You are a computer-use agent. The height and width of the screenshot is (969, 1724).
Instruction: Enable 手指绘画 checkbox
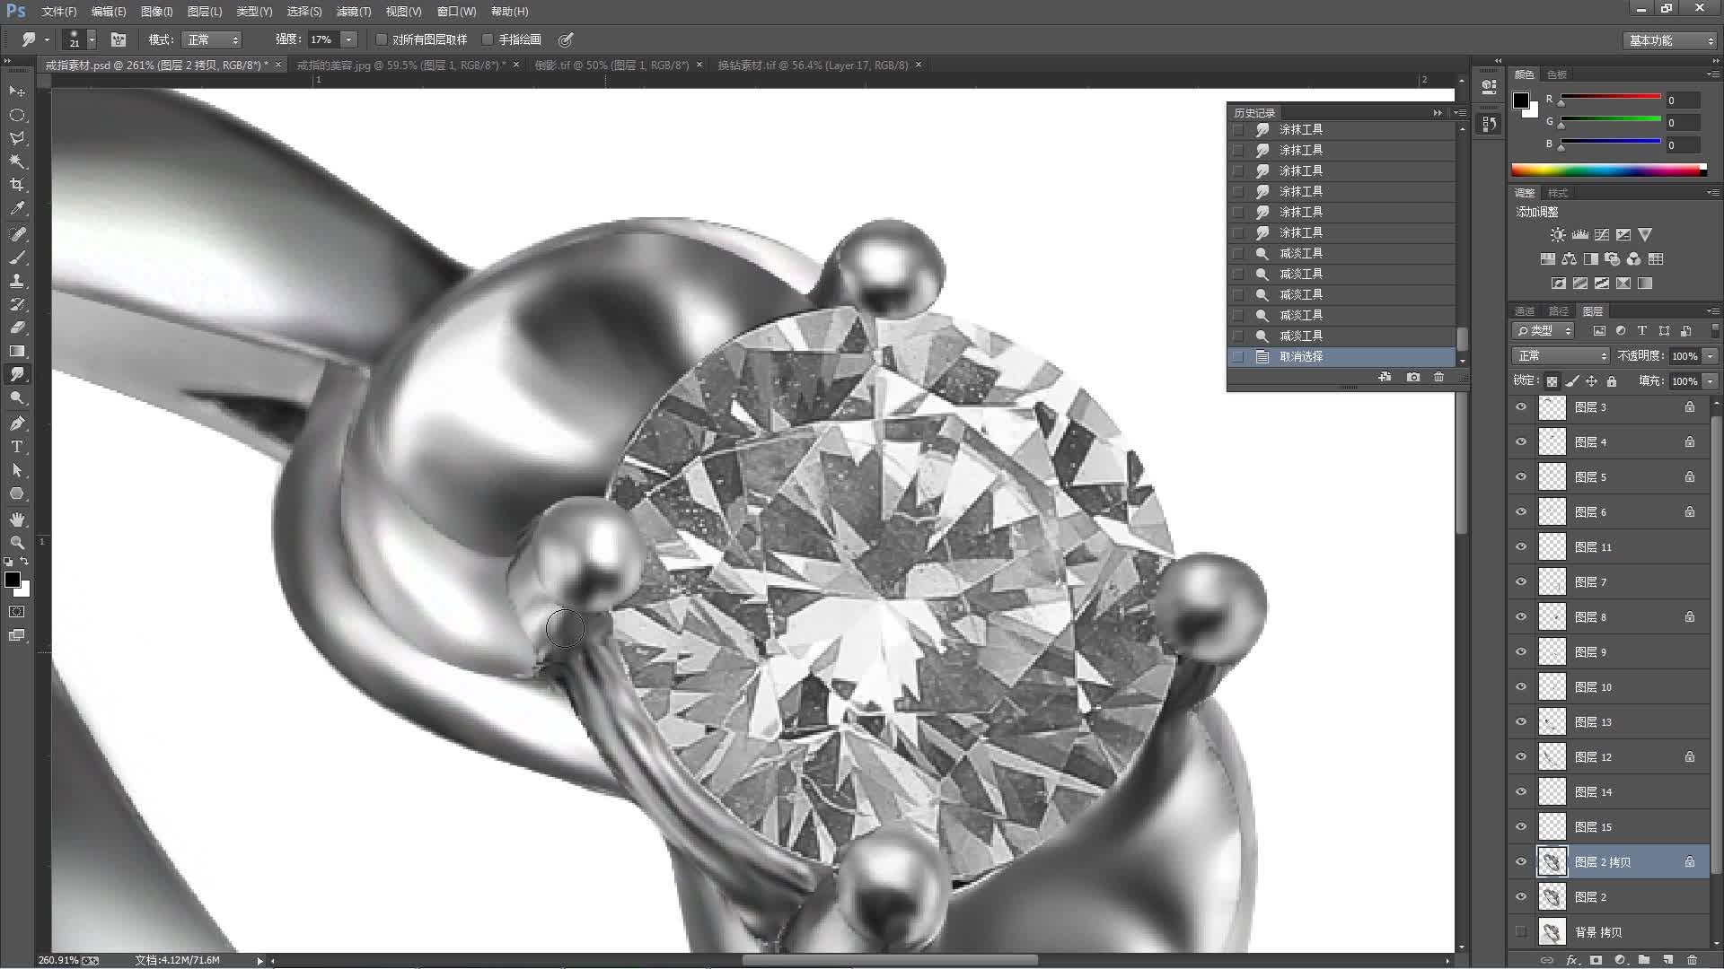(488, 39)
